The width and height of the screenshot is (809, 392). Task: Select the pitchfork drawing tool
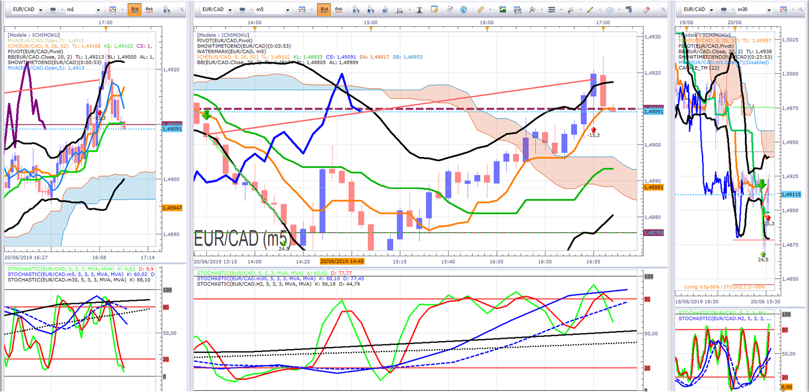[532, 10]
